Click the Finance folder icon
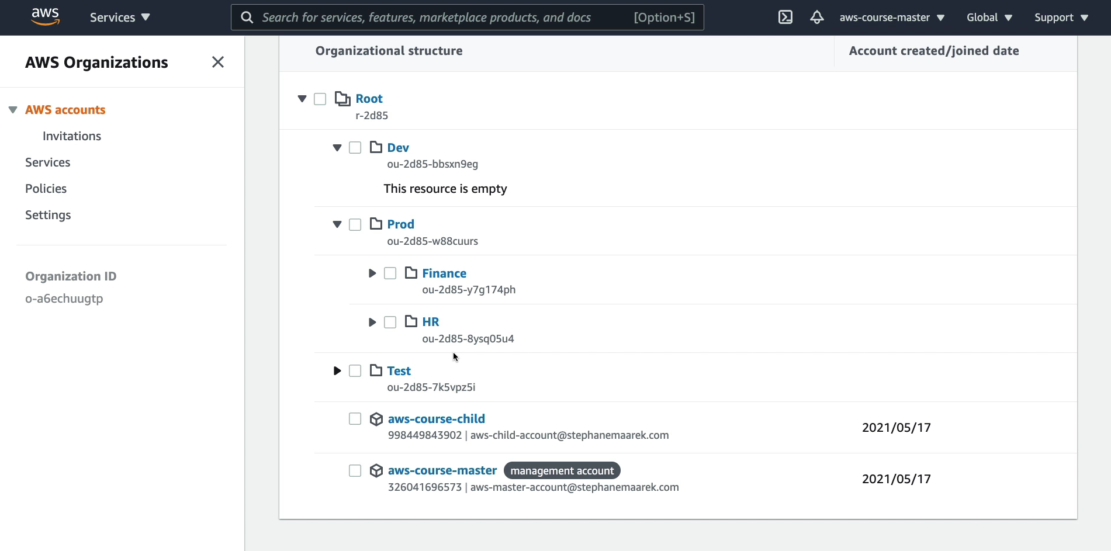 pyautogui.click(x=411, y=273)
